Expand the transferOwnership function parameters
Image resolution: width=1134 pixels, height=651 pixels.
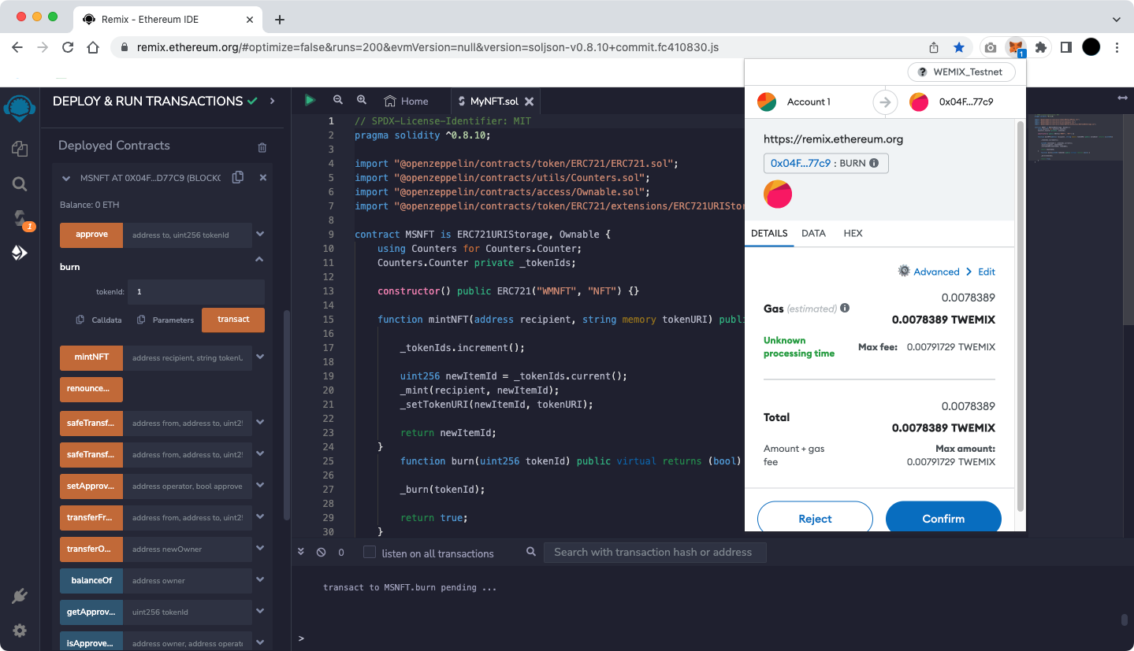tap(260, 549)
